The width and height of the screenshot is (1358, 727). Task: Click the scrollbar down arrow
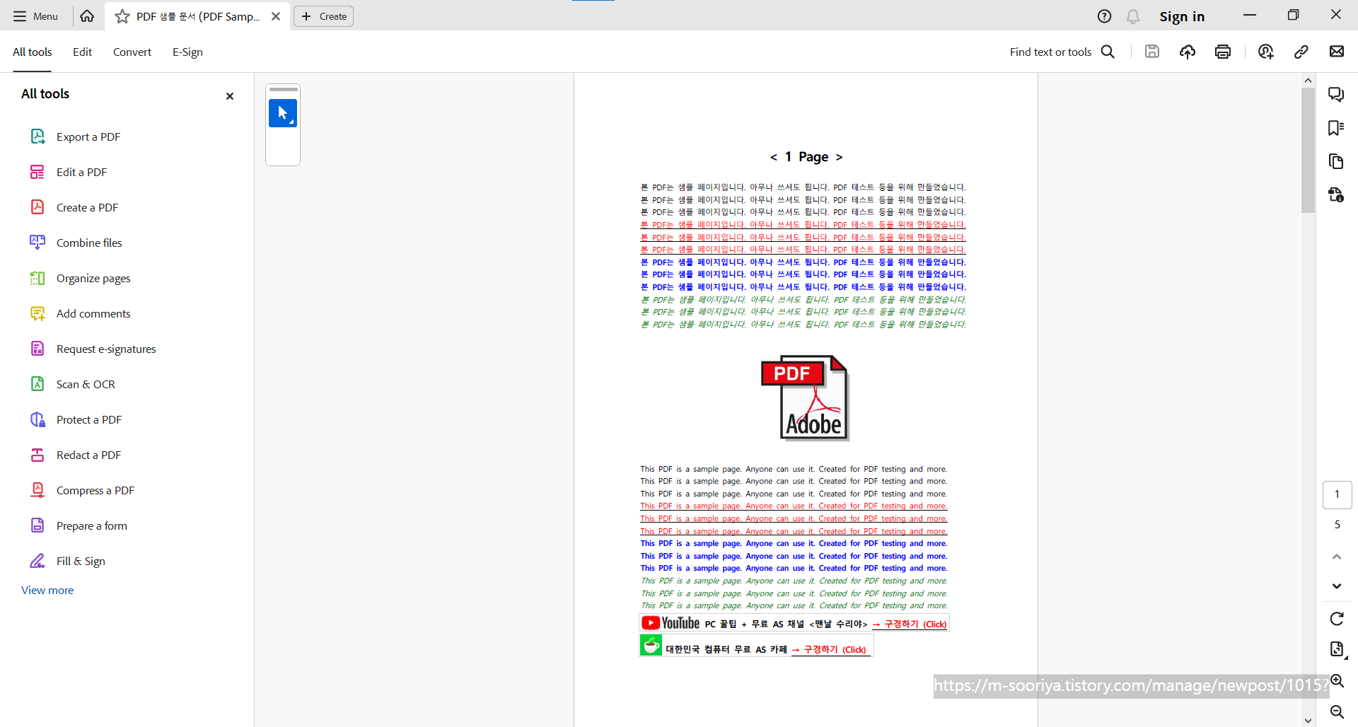1308,720
